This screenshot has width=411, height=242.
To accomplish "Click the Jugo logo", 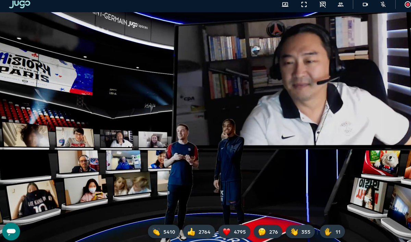I will tap(20, 4).
